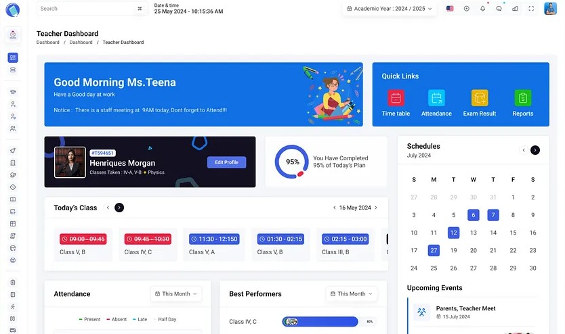Screen dimensions: 565x334
Task: Select highlighted date 6 in the calendar
Action: (474, 215)
